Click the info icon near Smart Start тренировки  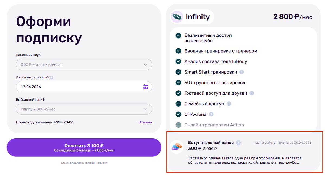tap(241, 72)
